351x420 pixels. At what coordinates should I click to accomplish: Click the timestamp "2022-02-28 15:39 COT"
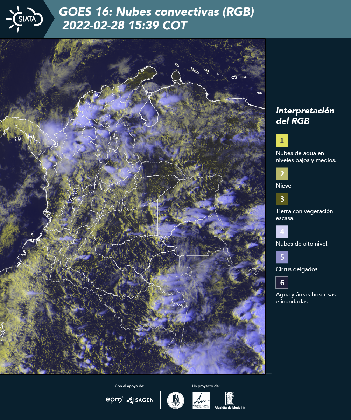pyautogui.click(x=125, y=26)
